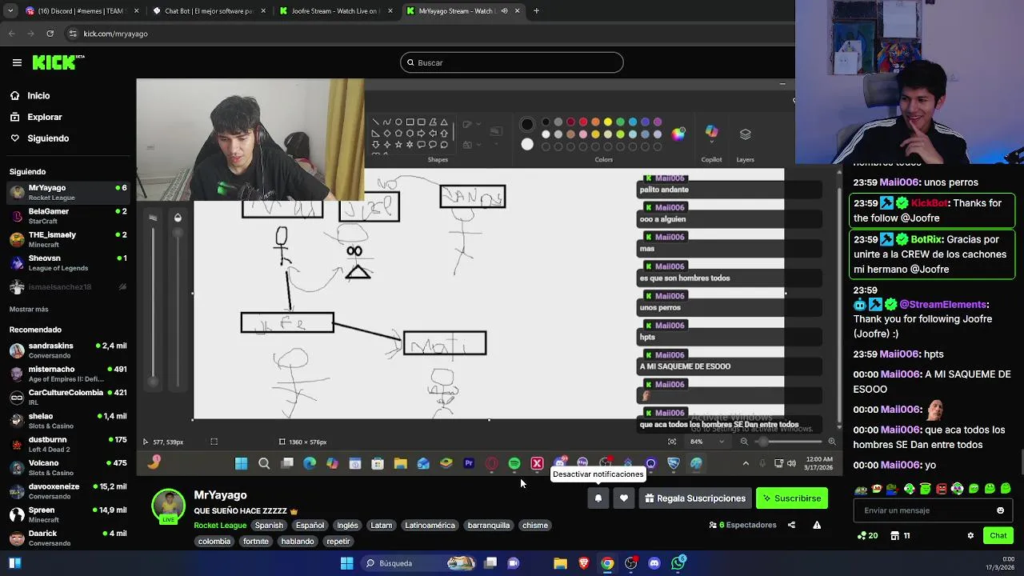Image resolution: width=1024 pixels, height=576 pixels.
Task: Open sandraskins recommended channel
Action: [68, 350]
